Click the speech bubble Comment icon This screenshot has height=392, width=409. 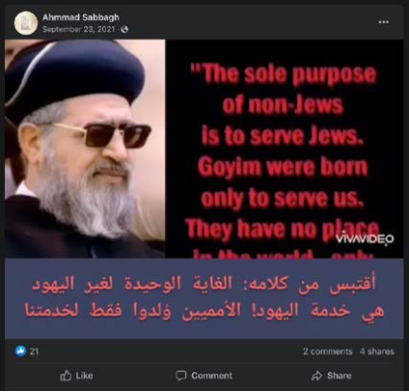(180, 376)
